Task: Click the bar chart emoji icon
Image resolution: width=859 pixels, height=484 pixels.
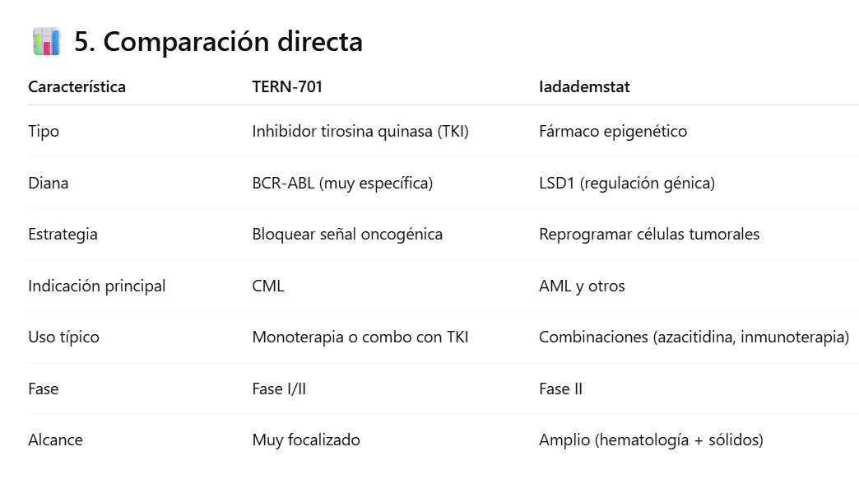Action: (x=46, y=41)
